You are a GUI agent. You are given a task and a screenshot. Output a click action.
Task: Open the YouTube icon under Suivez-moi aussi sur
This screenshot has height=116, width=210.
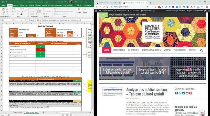pos(191,93)
